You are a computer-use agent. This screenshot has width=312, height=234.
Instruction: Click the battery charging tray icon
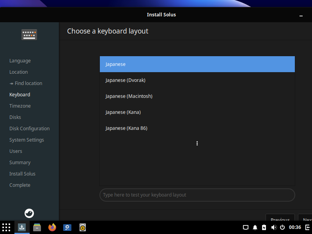(x=264, y=227)
